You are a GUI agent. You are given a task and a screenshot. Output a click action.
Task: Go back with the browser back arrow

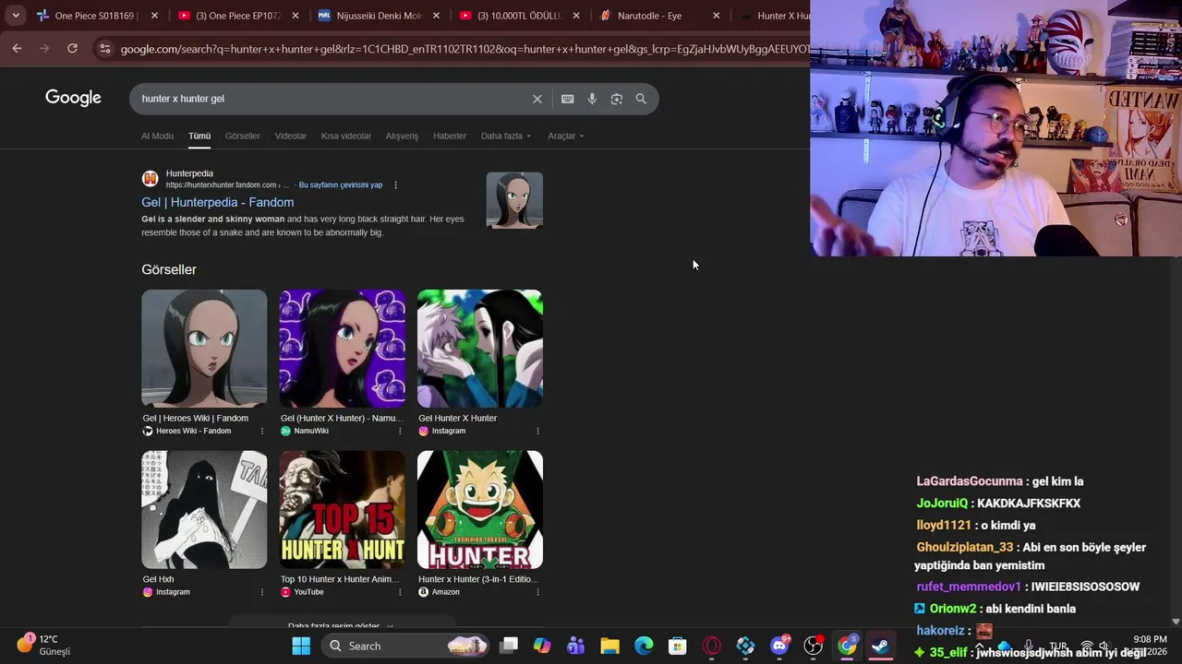click(17, 48)
